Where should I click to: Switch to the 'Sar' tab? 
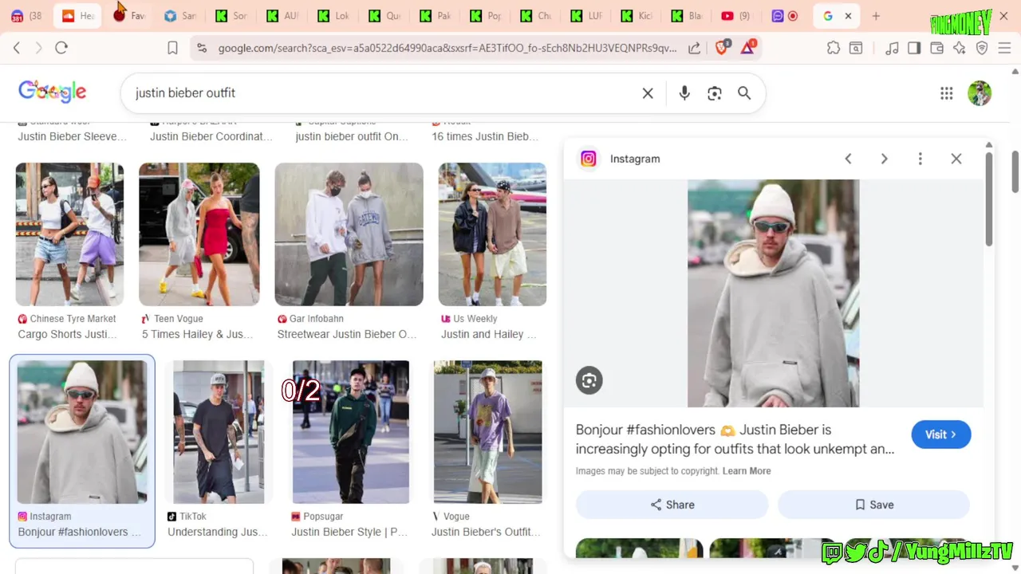coord(179,16)
